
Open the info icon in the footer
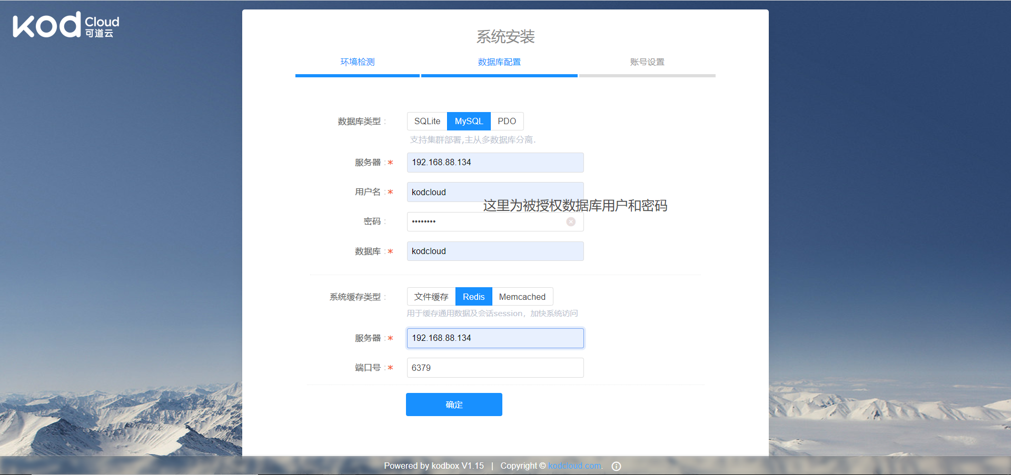616,466
